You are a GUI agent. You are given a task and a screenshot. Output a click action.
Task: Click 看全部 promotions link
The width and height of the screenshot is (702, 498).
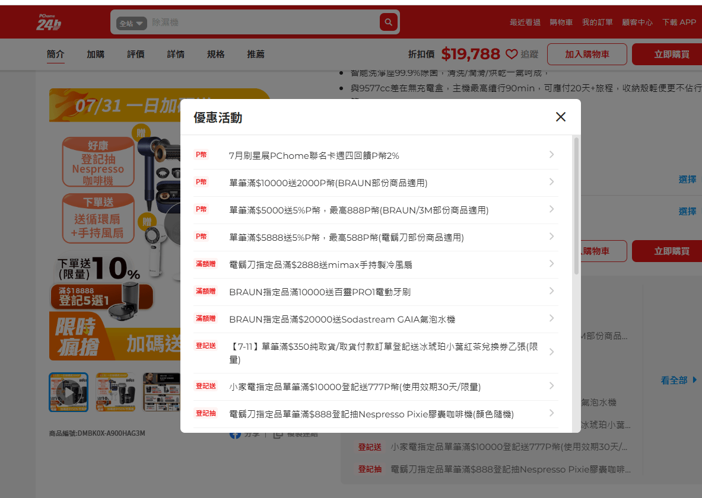679,381
